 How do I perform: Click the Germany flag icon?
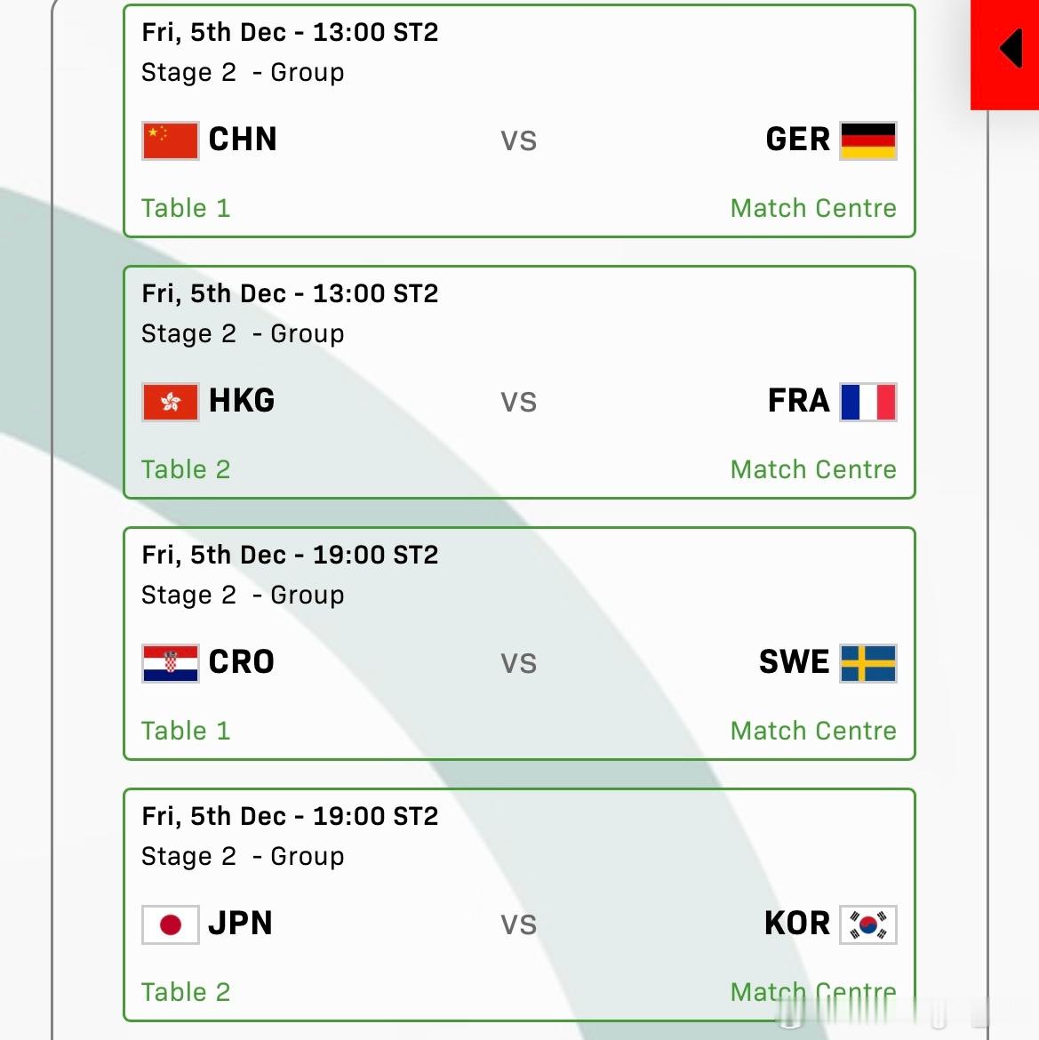coord(868,140)
